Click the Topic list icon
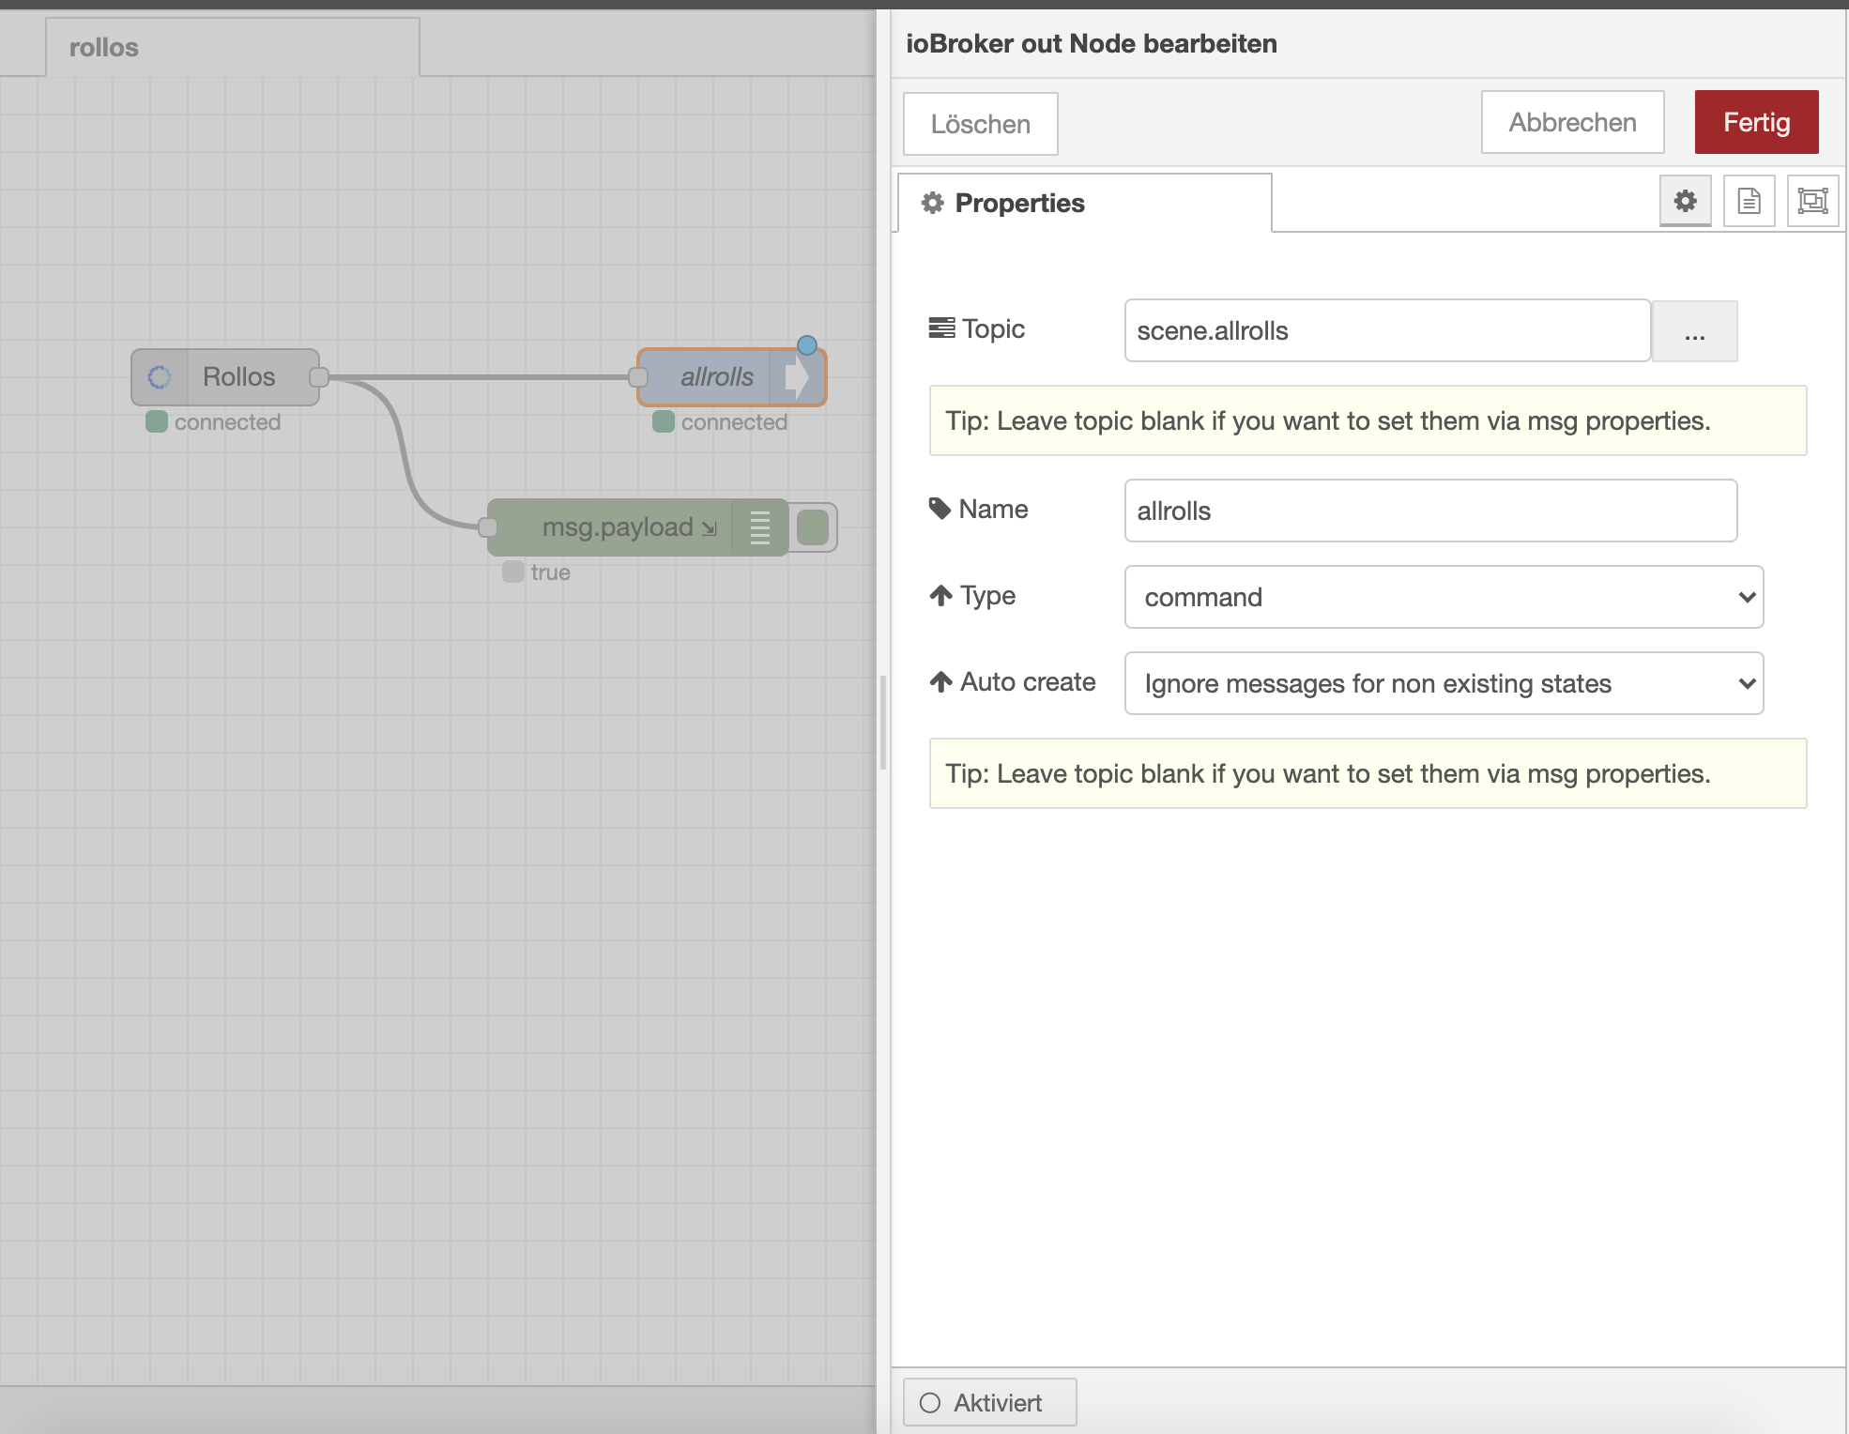This screenshot has width=1849, height=1434. pos(943,328)
